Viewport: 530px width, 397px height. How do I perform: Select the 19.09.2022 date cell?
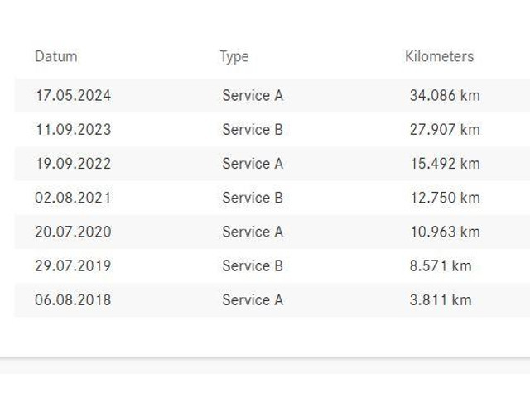click(73, 164)
